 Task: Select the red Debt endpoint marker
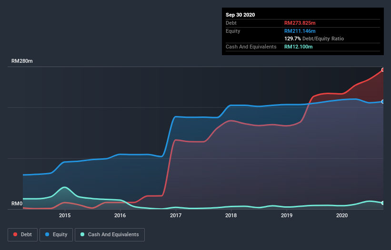[383, 70]
